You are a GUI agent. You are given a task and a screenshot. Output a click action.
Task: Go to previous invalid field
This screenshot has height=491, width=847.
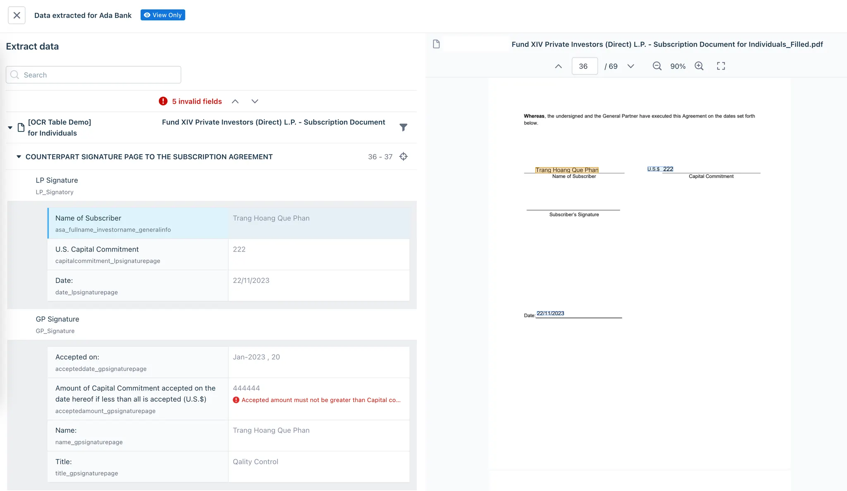(x=235, y=101)
